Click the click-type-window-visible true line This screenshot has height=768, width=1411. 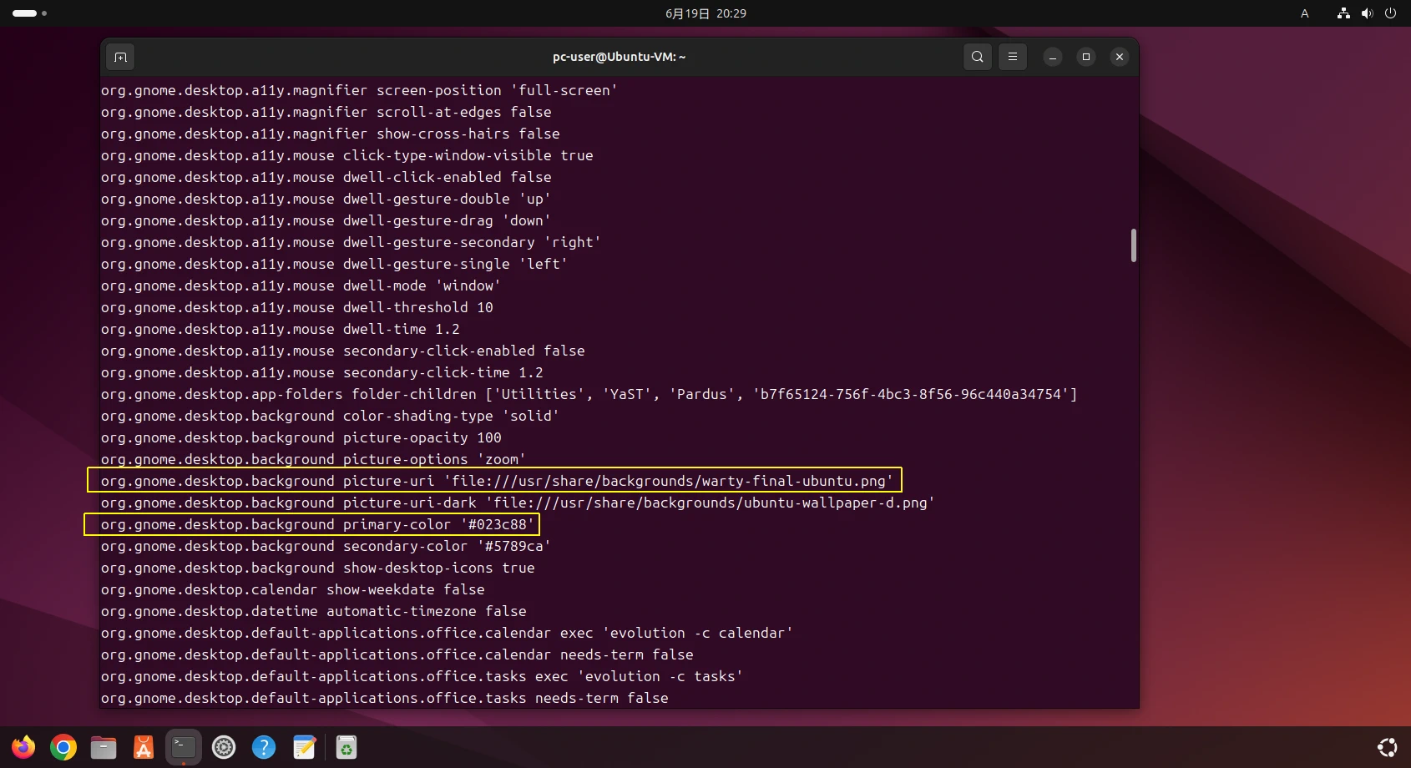pyautogui.click(x=347, y=155)
